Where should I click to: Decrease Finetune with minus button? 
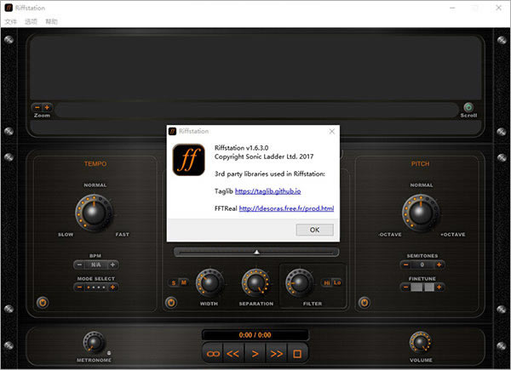405,287
